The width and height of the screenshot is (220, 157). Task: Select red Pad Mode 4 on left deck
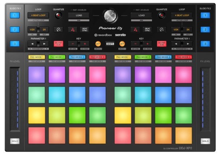97,57
